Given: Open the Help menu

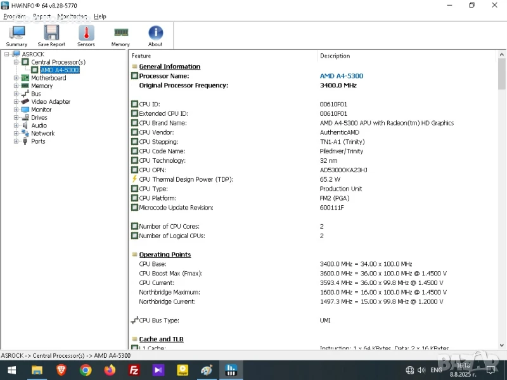Looking at the screenshot, I should (100, 16).
